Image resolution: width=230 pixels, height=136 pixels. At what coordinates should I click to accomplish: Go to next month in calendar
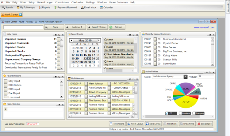(x=99, y=40)
